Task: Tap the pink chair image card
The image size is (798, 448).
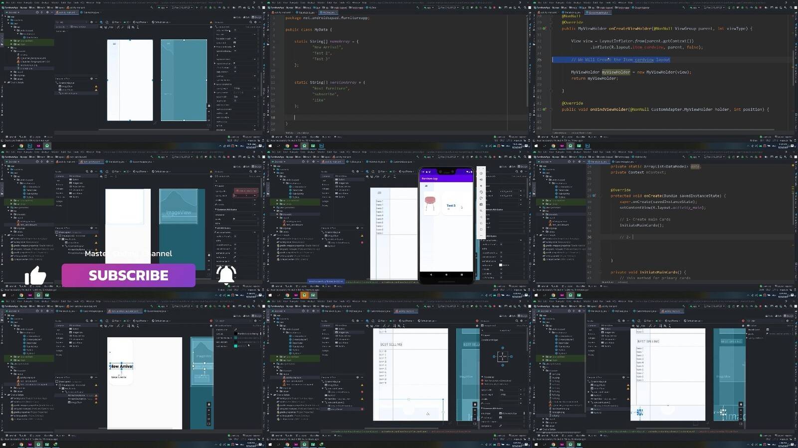Action: pos(430,204)
